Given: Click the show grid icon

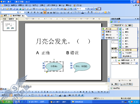Looking at the screenshot, I should tap(75, 9).
